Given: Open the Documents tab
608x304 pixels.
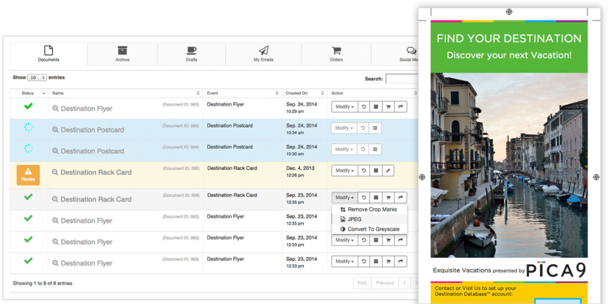Looking at the screenshot, I should 49,54.
